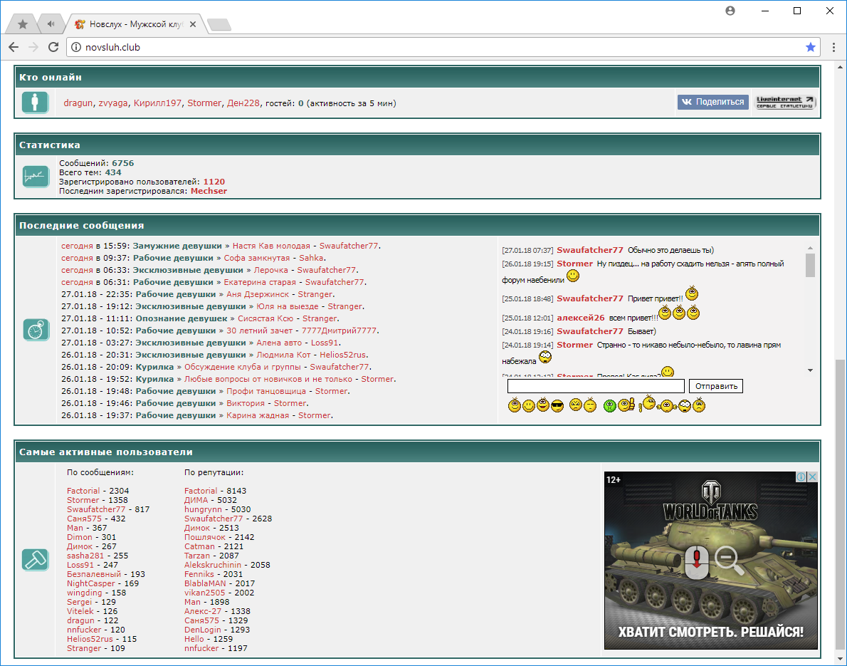Open Factorial's profile in the messages list
847x666 pixels.
[83, 491]
